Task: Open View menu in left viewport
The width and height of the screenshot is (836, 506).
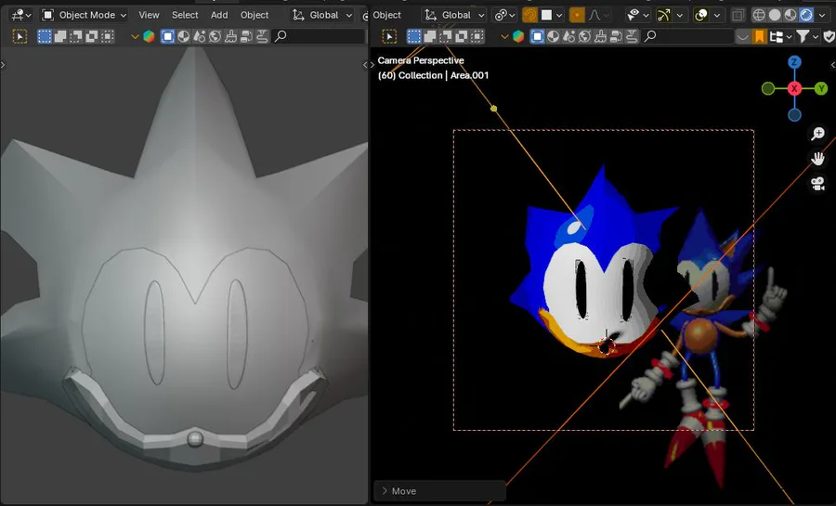Action: click(149, 15)
